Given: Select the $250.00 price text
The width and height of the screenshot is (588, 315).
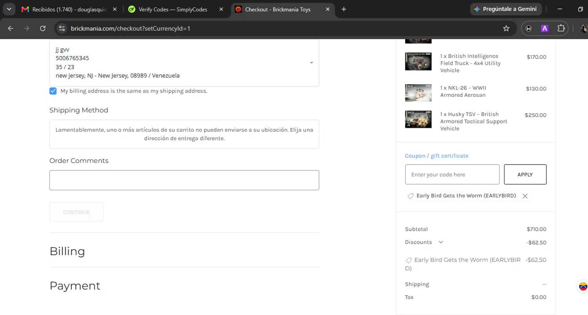Looking at the screenshot, I should tap(535, 115).
